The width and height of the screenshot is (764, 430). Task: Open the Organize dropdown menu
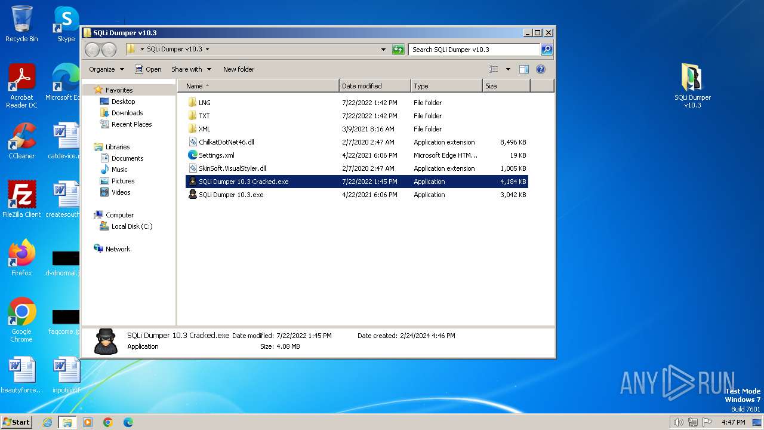coord(106,69)
